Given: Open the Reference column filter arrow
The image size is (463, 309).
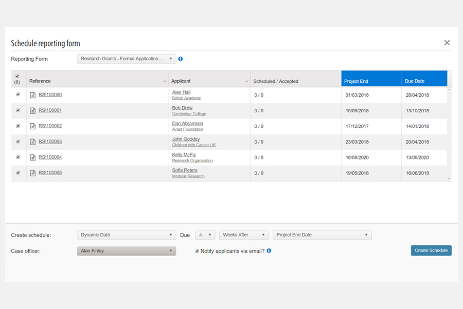Looking at the screenshot, I should [165, 81].
